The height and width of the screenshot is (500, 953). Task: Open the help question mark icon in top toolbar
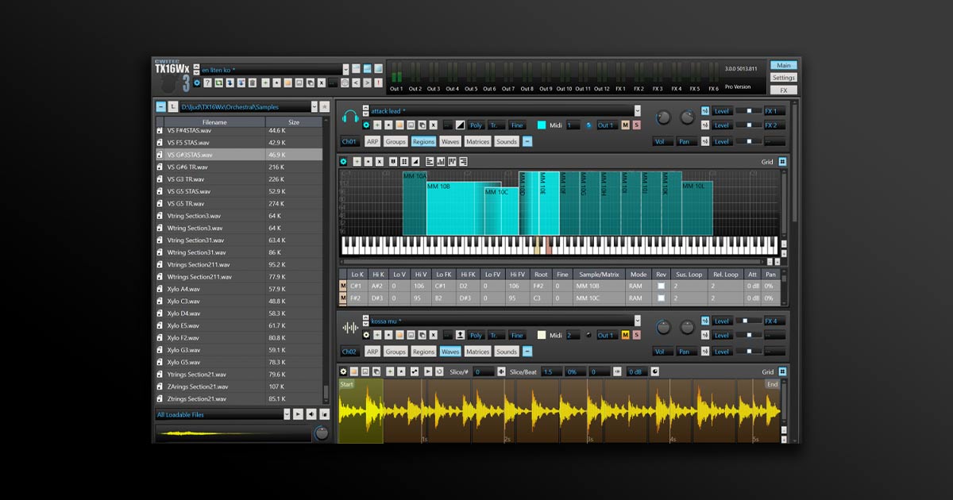click(x=207, y=83)
